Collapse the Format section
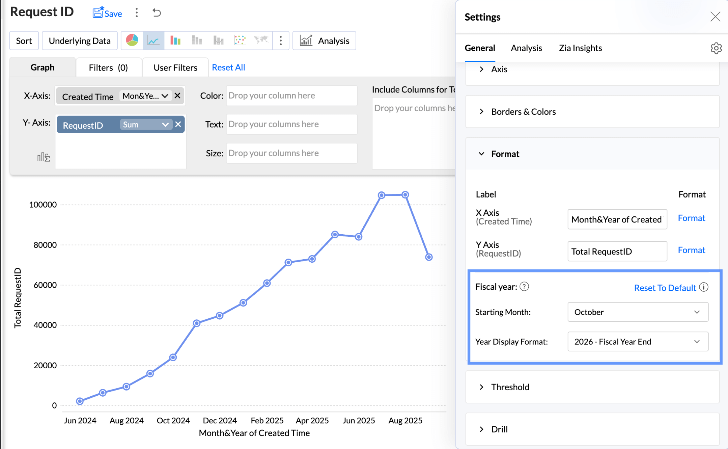 coord(505,154)
